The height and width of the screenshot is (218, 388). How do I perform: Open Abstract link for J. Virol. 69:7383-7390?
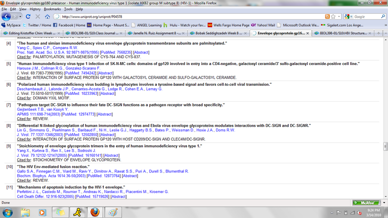coord(106,73)
